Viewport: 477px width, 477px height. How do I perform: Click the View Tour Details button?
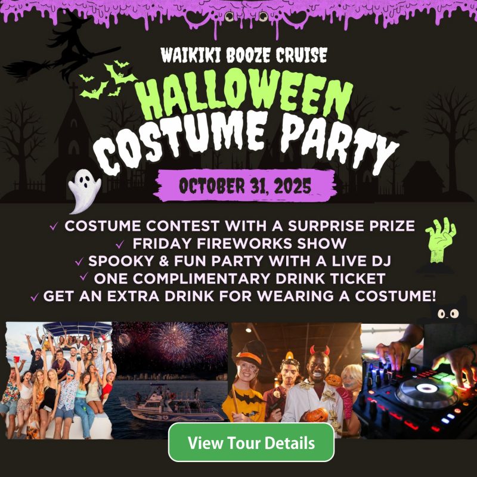(251, 442)
